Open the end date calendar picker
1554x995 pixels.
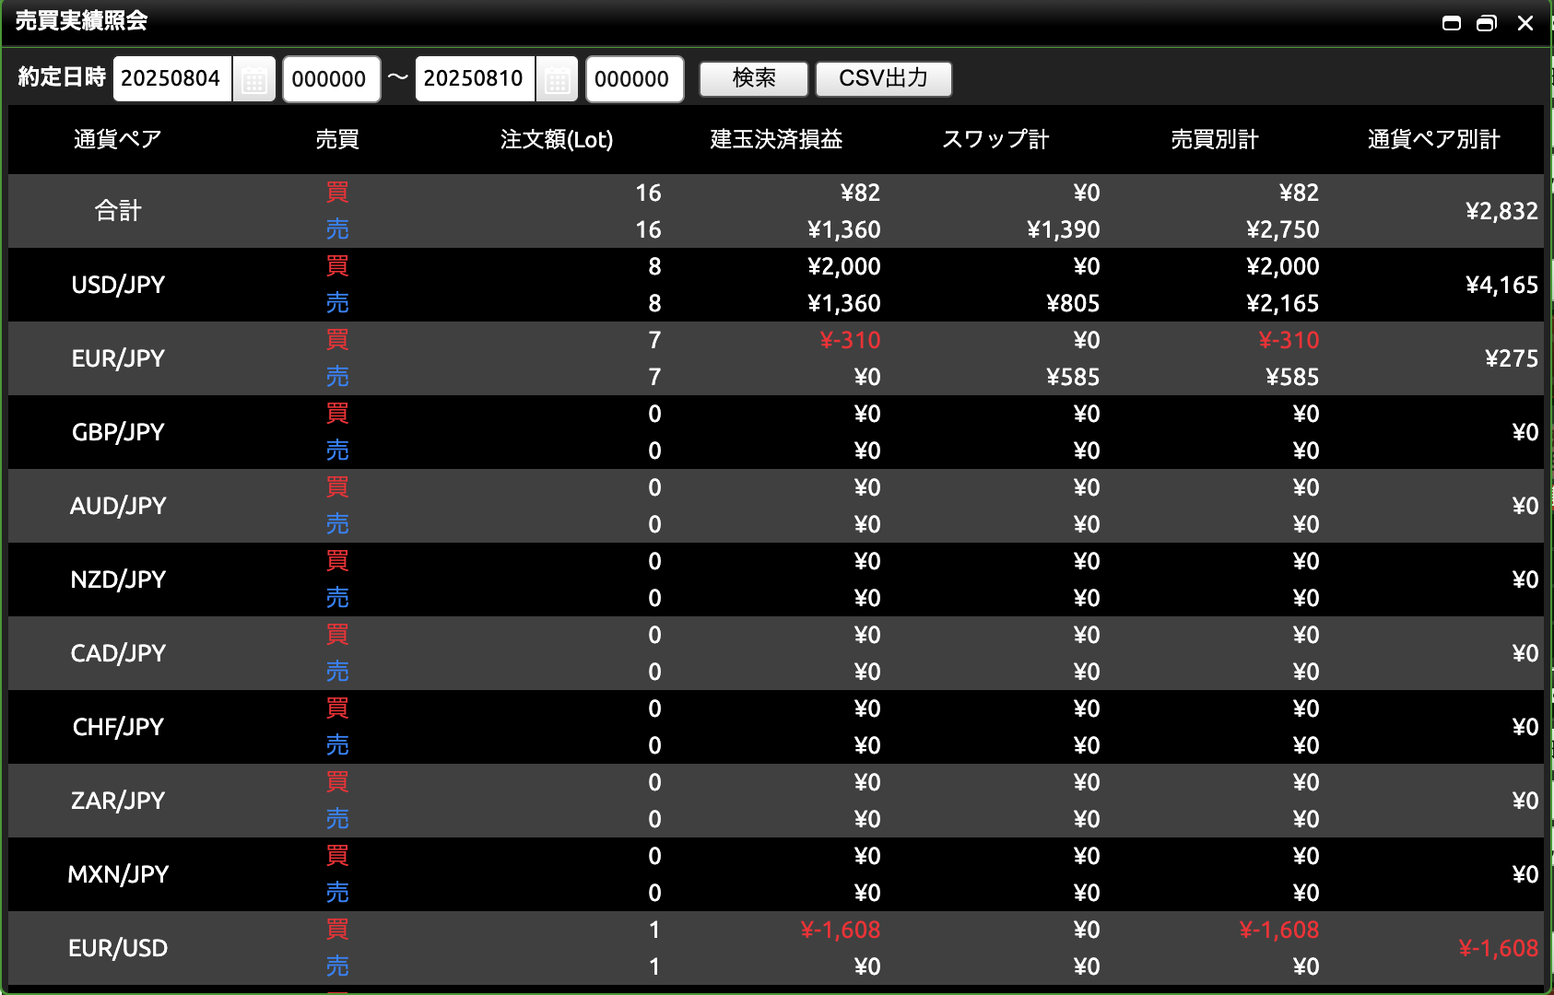pyautogui.click(x=557, y=79)
